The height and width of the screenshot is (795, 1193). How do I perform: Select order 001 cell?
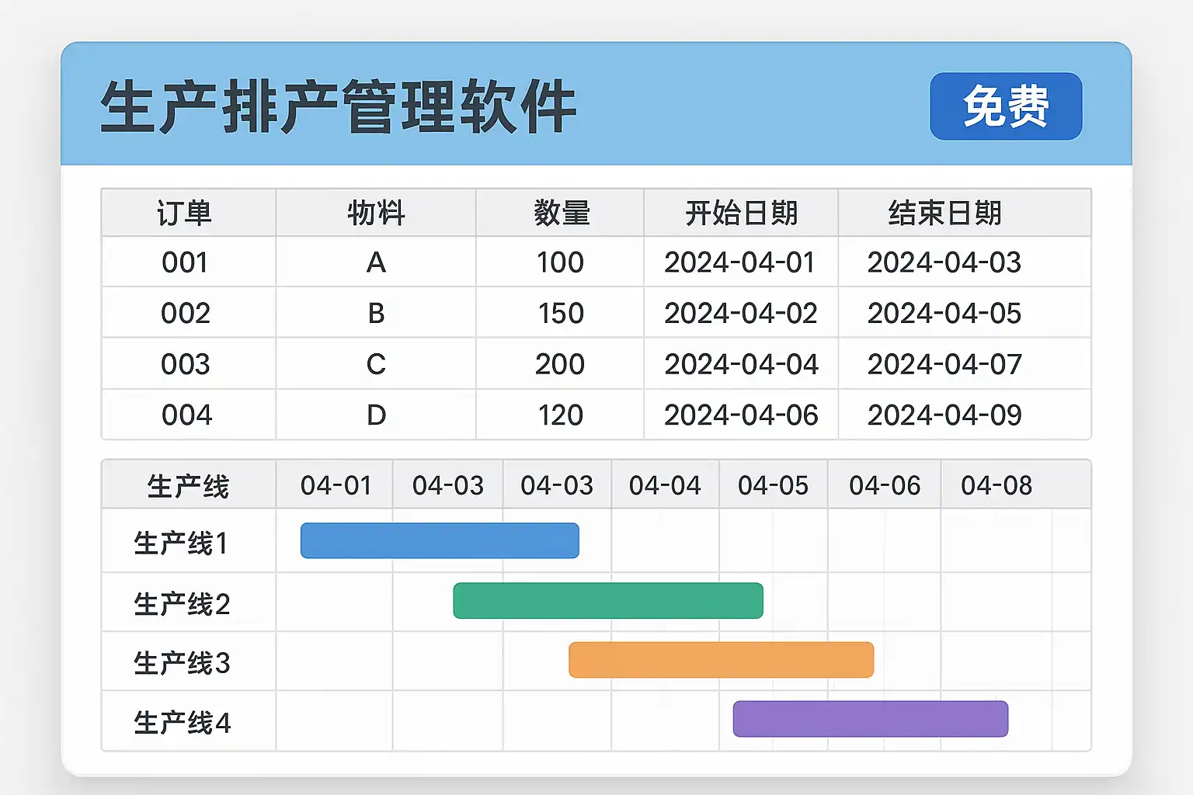coord(185,262)
